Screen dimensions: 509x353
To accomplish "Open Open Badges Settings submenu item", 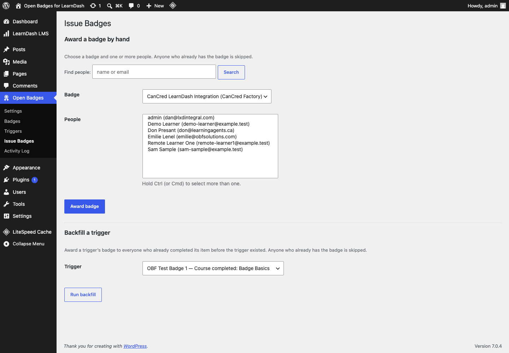I will click(13, 111).
